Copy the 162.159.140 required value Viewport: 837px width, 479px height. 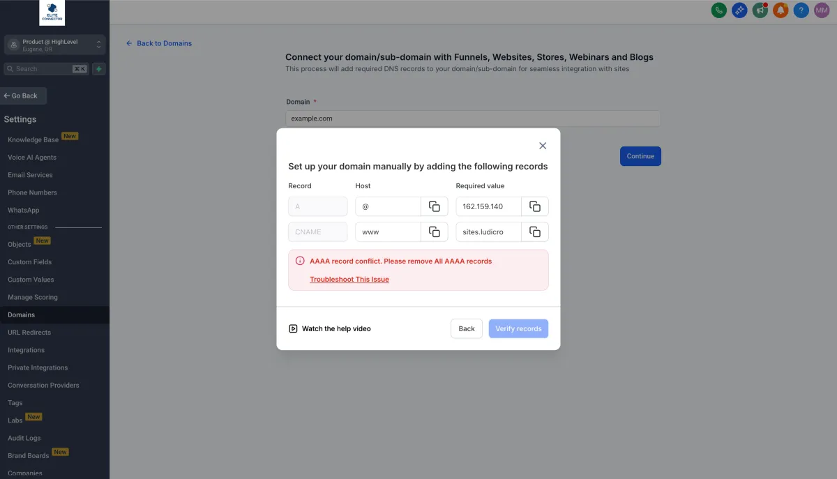click(535, 206)
